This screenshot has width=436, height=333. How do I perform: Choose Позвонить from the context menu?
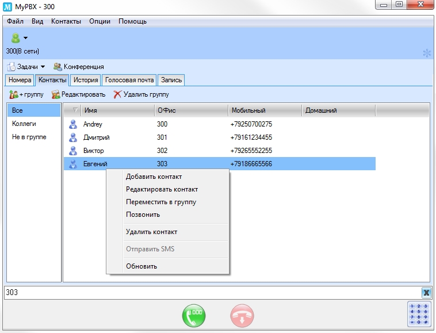point(143,215)
